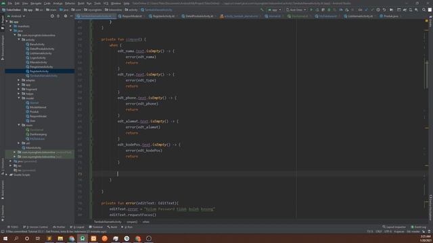Open the Terminal tool window
The height and width of the screenshot is (243, 433).
[96, 227]
